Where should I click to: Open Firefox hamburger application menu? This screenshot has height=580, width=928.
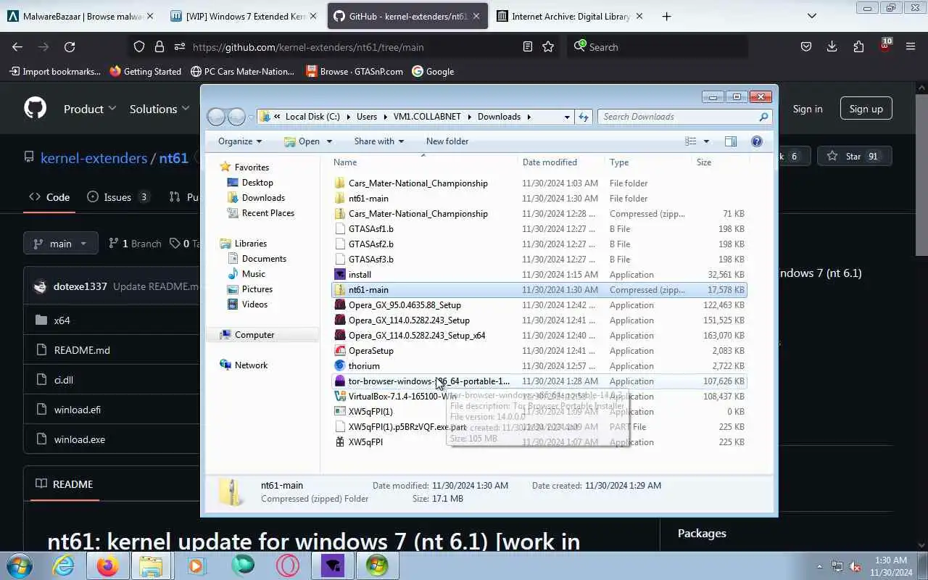point(911,46)
